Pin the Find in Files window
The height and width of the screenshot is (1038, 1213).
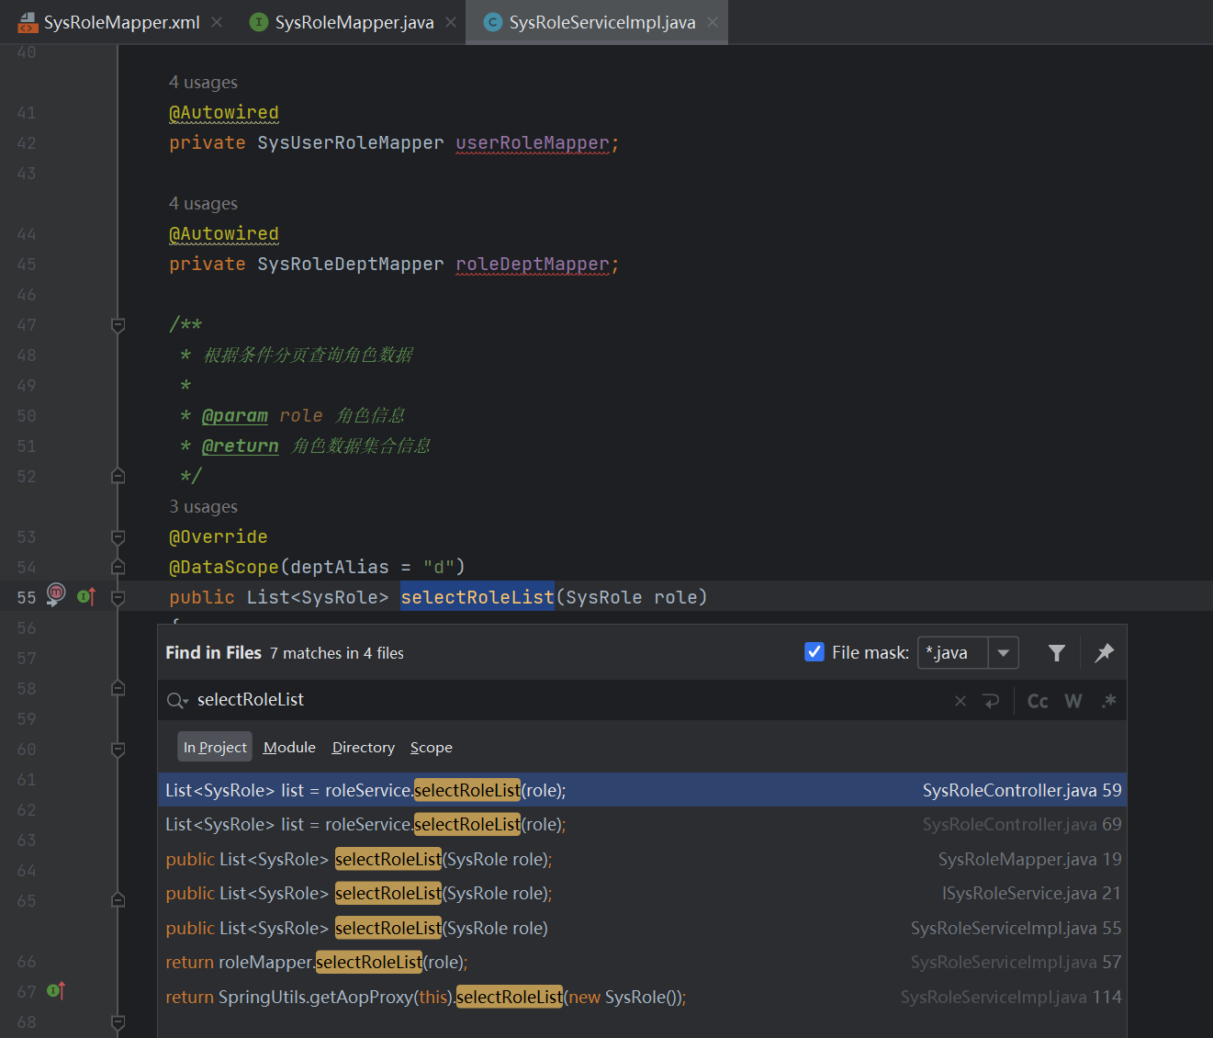click(x=1104, y=653)
